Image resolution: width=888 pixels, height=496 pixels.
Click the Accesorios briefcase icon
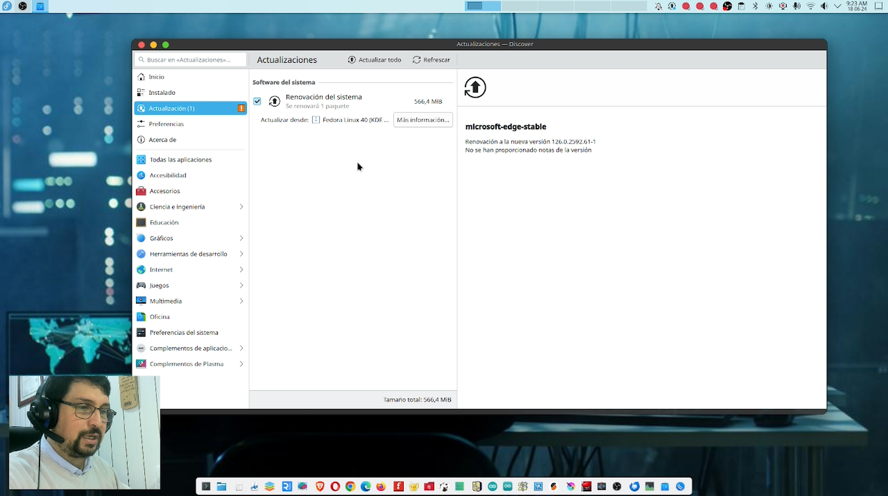[141, 191]
